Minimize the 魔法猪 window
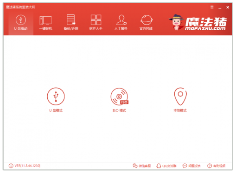Viewport: 236px width, 174px height. (x=220, y=7)
